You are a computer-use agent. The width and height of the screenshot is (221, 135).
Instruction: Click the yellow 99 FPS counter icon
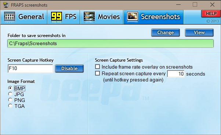pyautogui.click(x=57, y=17)
